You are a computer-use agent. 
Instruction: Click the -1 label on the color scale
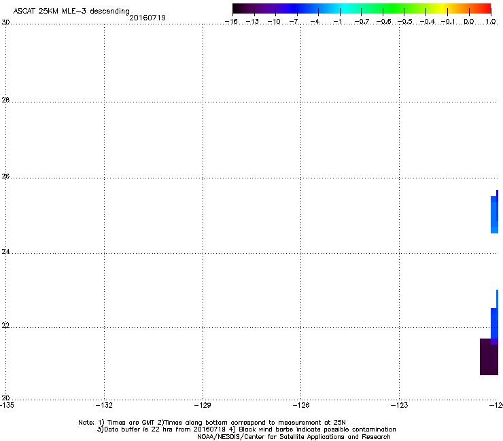click(338, 22)
